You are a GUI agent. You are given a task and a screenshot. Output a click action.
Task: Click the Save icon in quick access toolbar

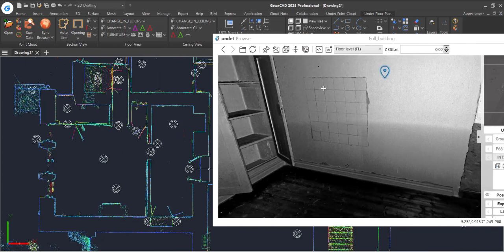33,5
